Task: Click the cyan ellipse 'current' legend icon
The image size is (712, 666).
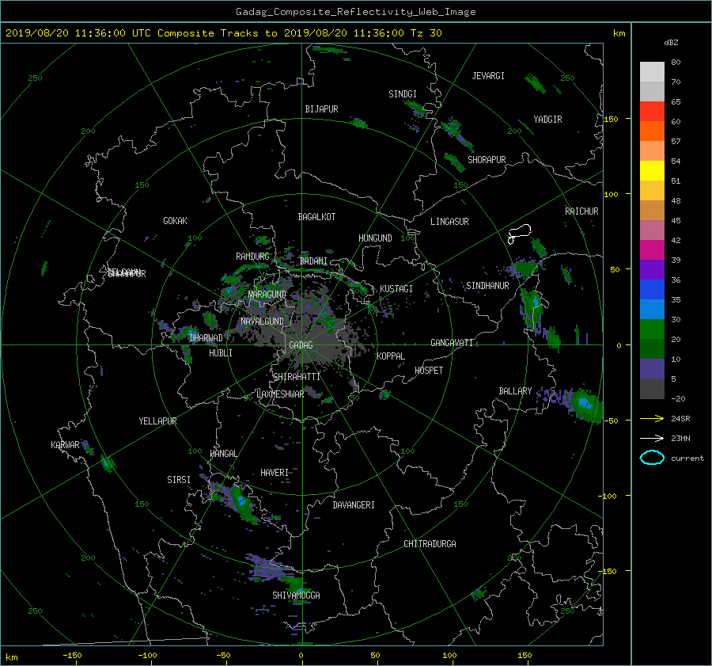Action: tap(652, 458)
